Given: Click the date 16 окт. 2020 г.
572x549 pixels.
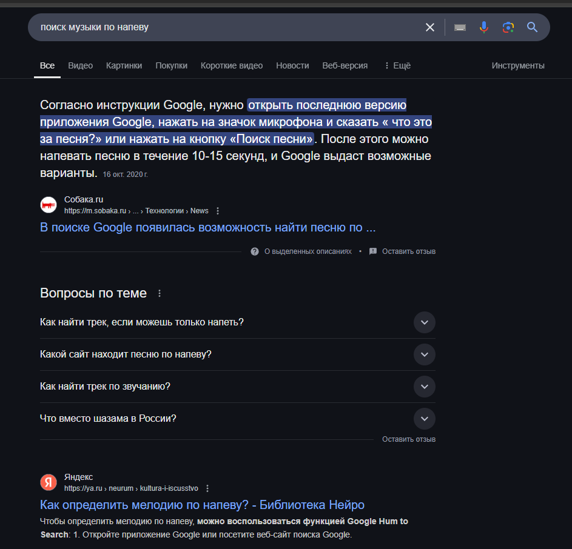Looking at the screenshot, I should pyautogui.click(x=125, y=175).
